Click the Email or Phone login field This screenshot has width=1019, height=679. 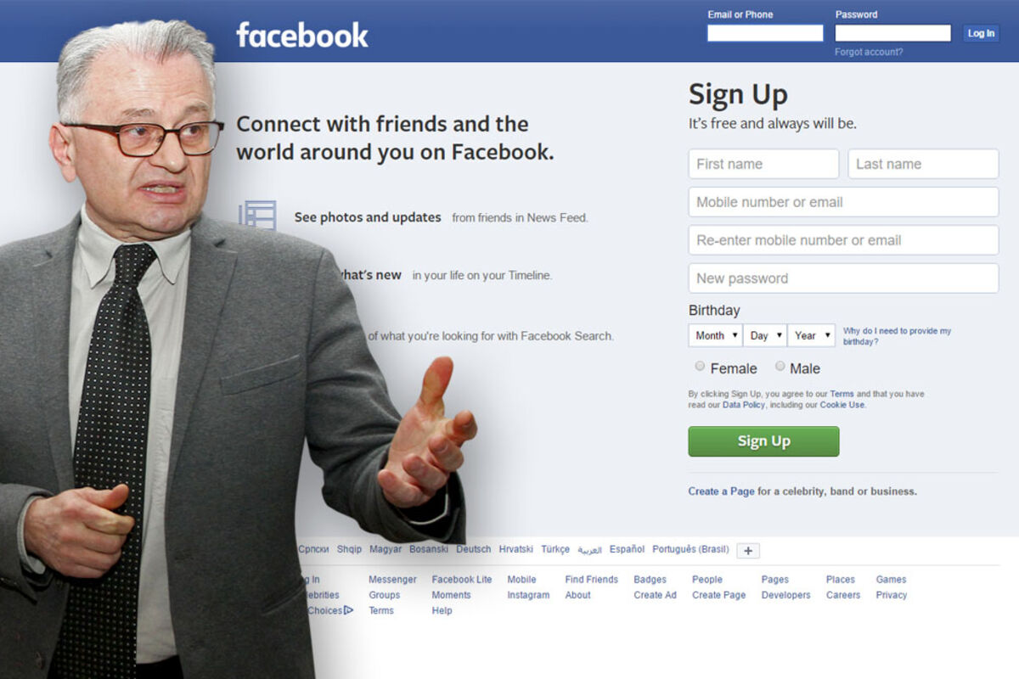765,33
